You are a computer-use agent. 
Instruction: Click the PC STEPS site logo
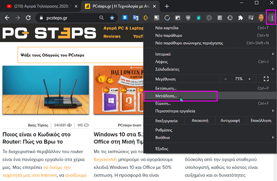point(49,33)
